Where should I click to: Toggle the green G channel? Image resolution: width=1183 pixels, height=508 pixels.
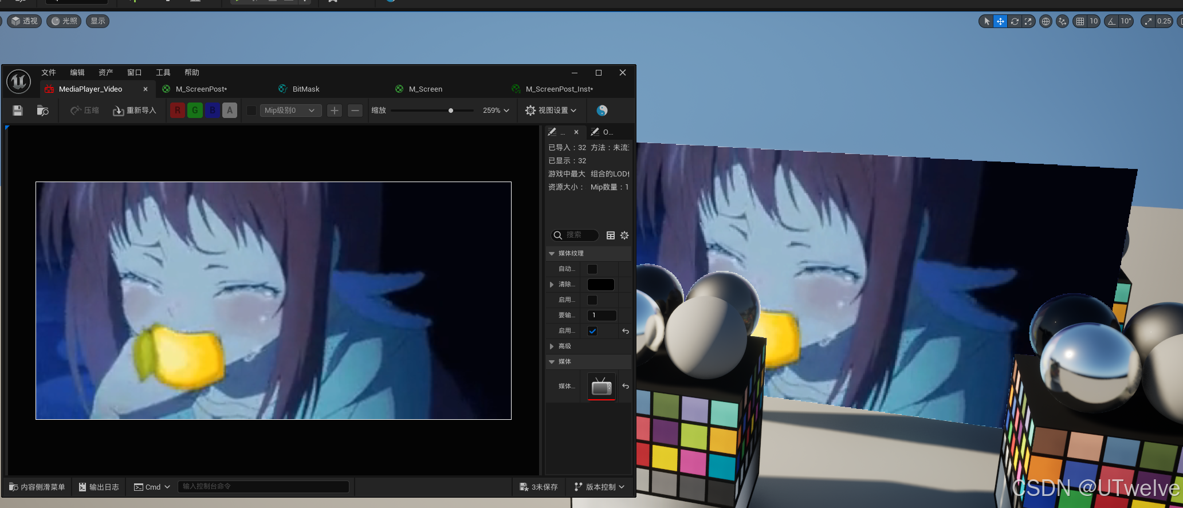click(x=195, y=111)
